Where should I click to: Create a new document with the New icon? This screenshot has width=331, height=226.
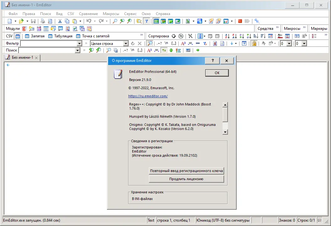coord(10,21)
